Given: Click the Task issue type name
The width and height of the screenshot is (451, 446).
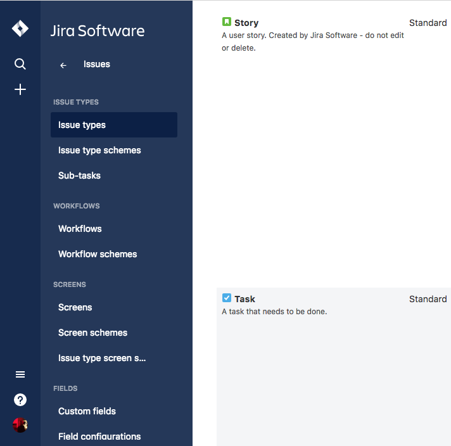Looking at the screenshot, I should click(x=245, y=299).
